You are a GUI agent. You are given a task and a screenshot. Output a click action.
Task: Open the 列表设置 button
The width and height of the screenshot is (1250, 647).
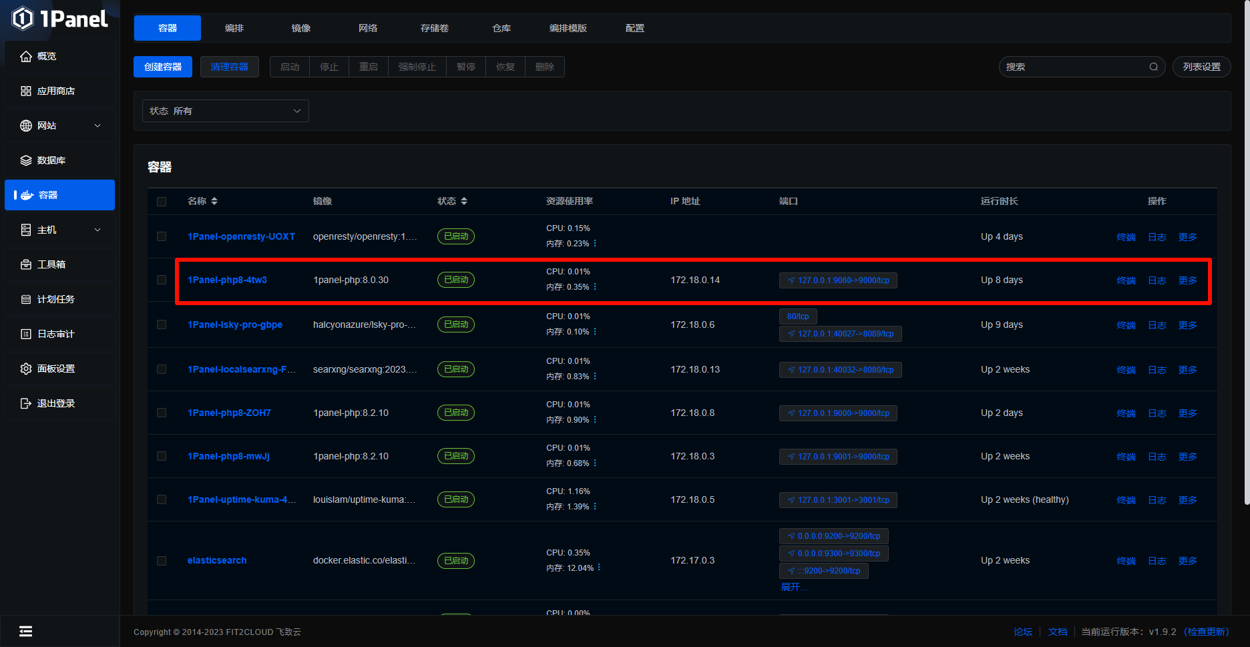click(x=1202, y=67)
